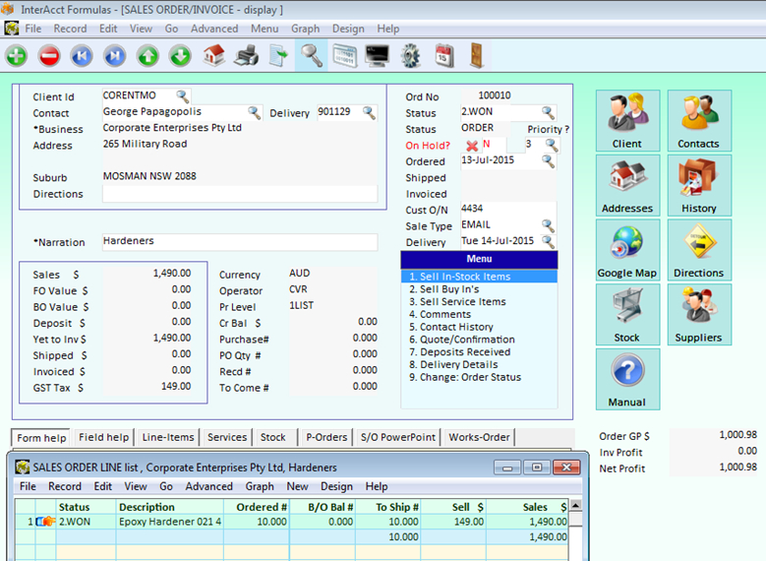Go to last record with blue forward icon
This screenshot has width=766, height=561.
point(115,56)
